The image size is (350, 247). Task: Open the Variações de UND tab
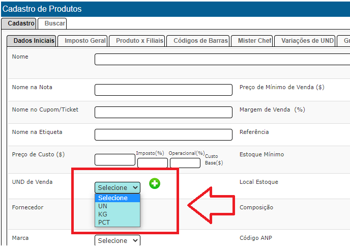305,41
